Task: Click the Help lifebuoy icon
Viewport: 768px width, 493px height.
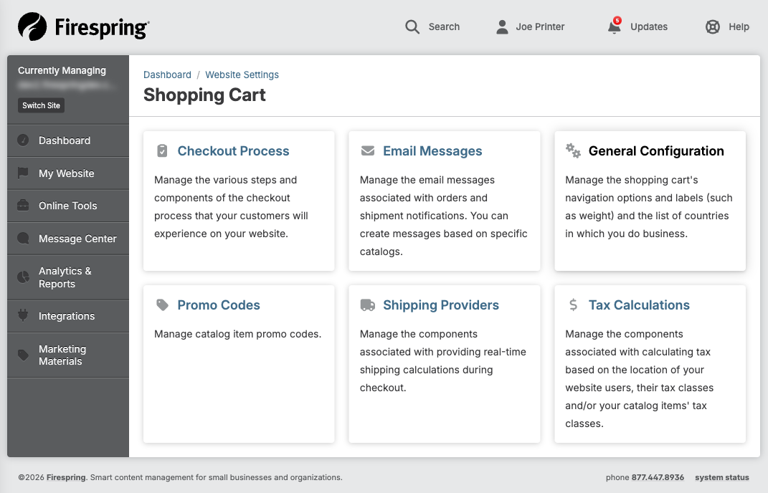Action: click(713, 27)
